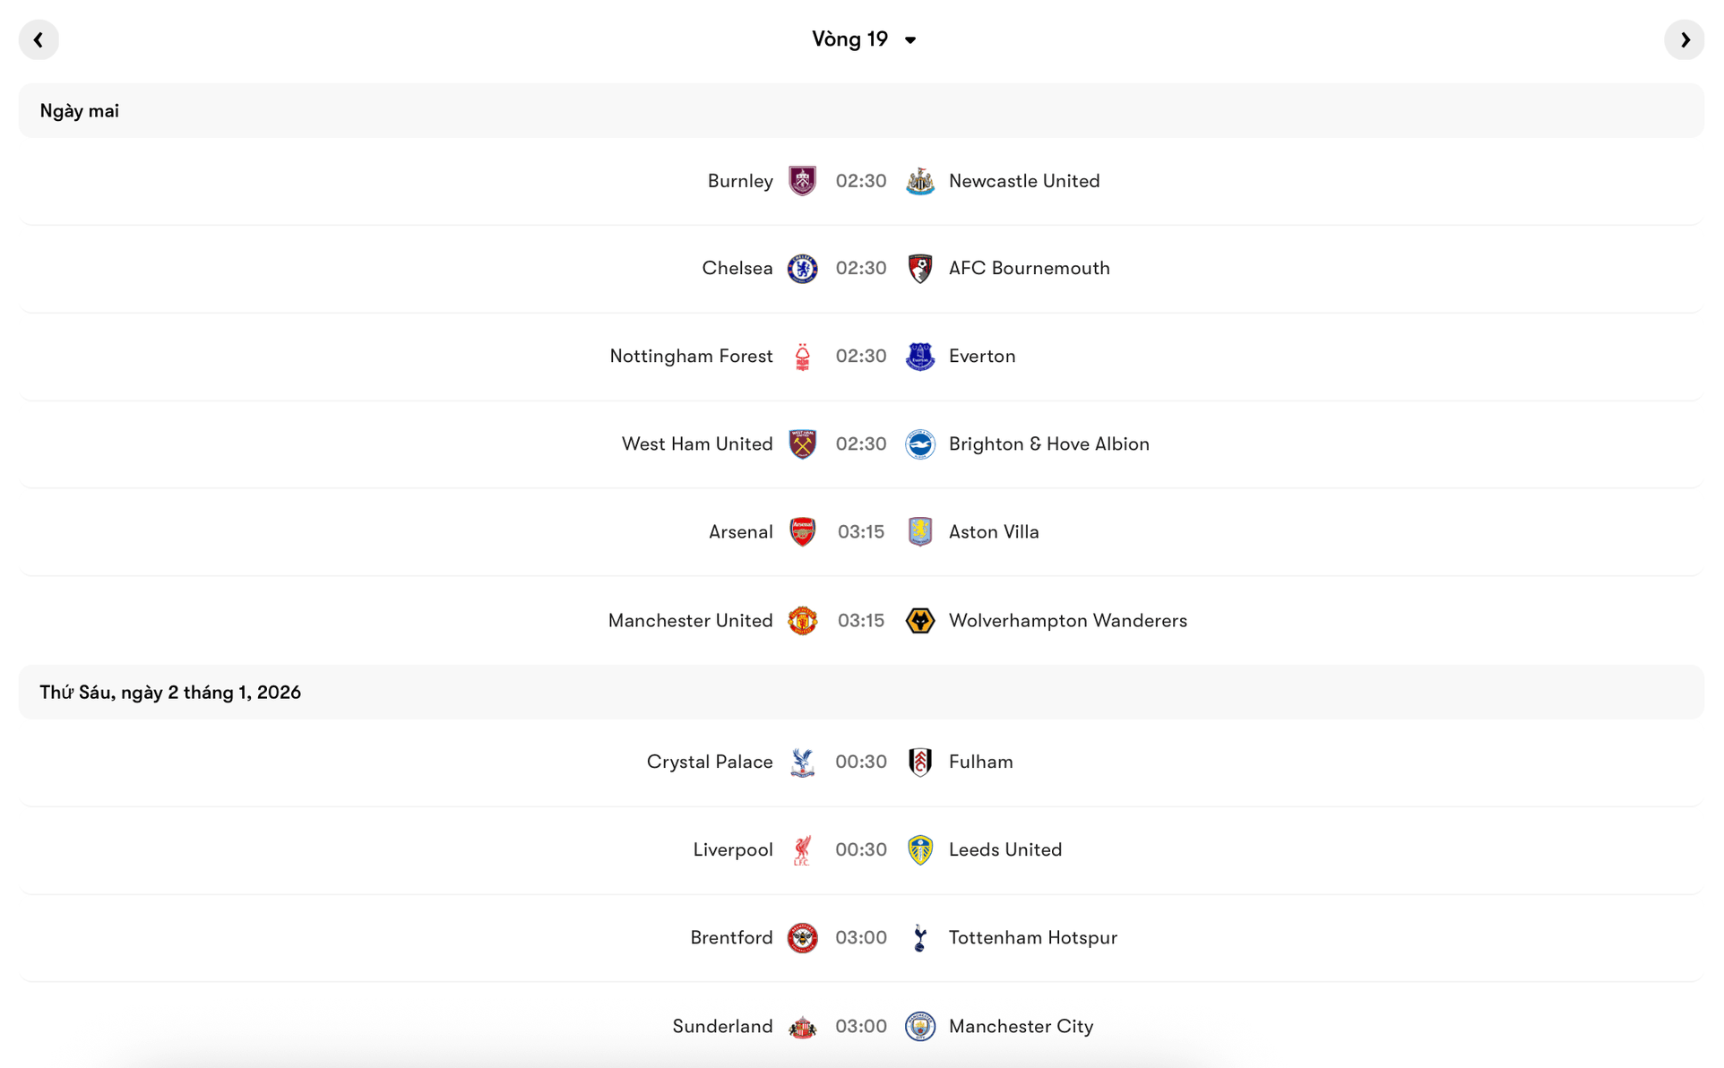This screenshot has height=1068, width=1724.
Task: Click the next round arrow
Action: [1685, 39]
